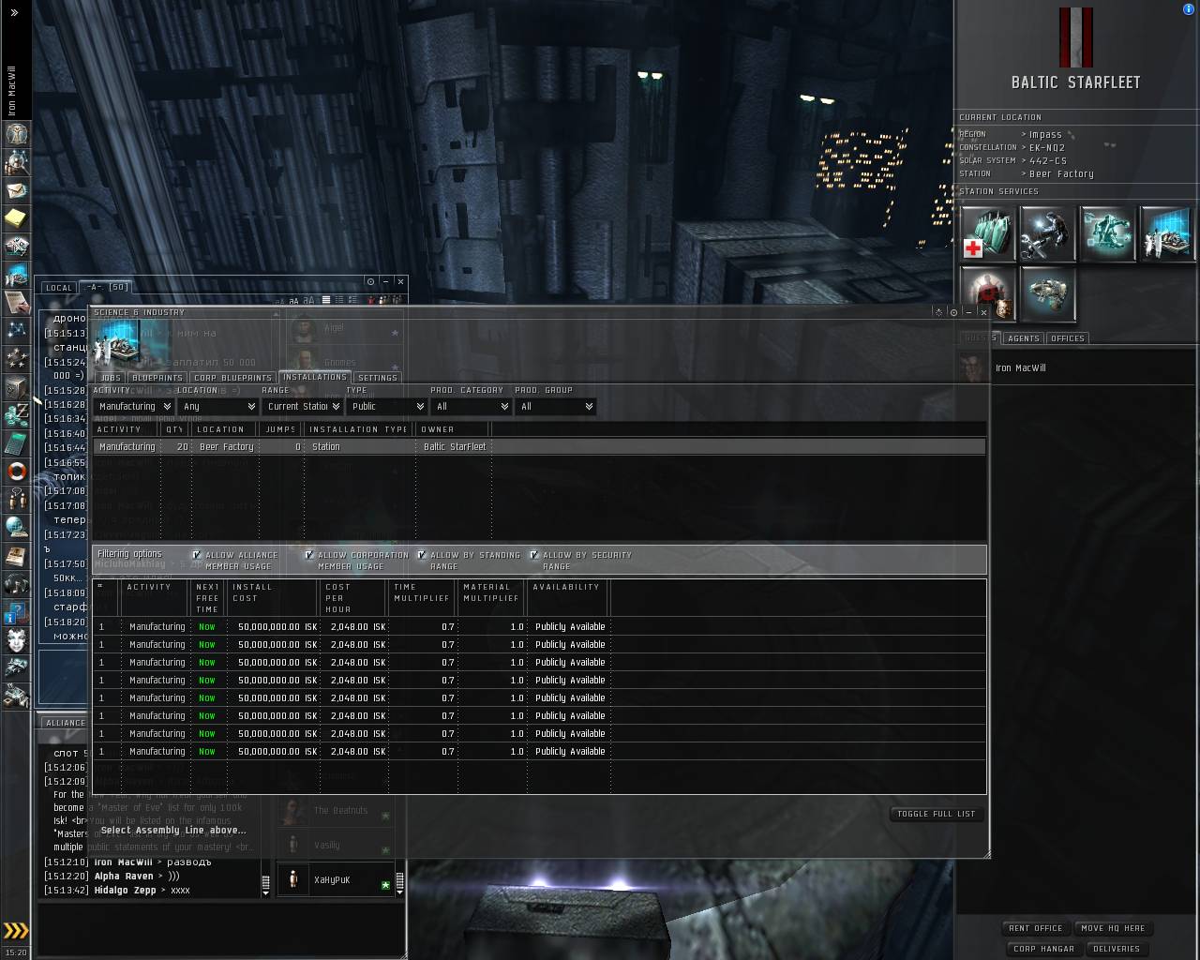Image resolution: width=1200 pixels, height=960 pixels.
Task: Click the Science & Industry sidebar icon
Action: (x=16, y=275)
